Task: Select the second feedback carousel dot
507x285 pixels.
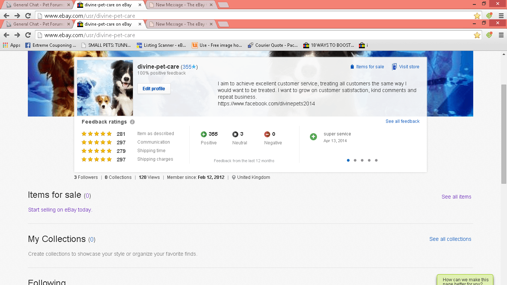Action: [355, 160]
